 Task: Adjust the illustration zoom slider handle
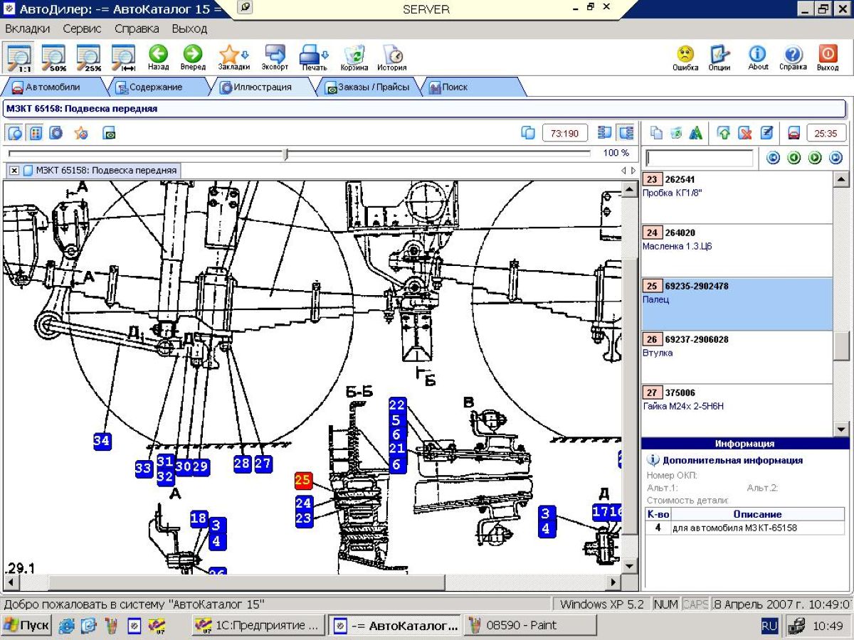286,154
